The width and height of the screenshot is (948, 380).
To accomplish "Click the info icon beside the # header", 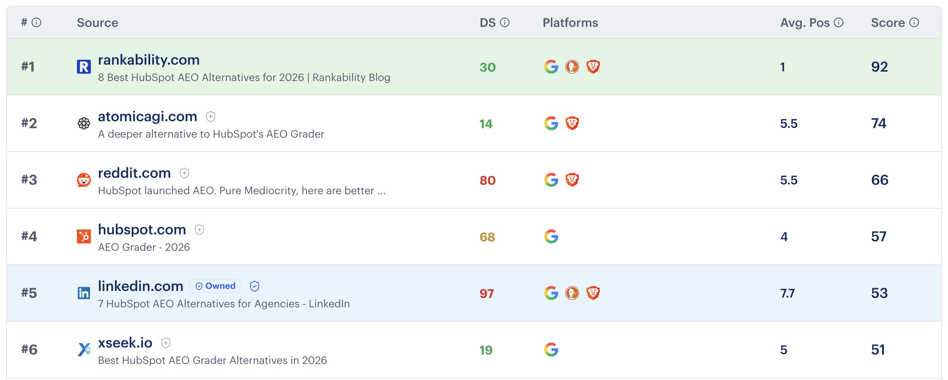I will click(36, 22).
